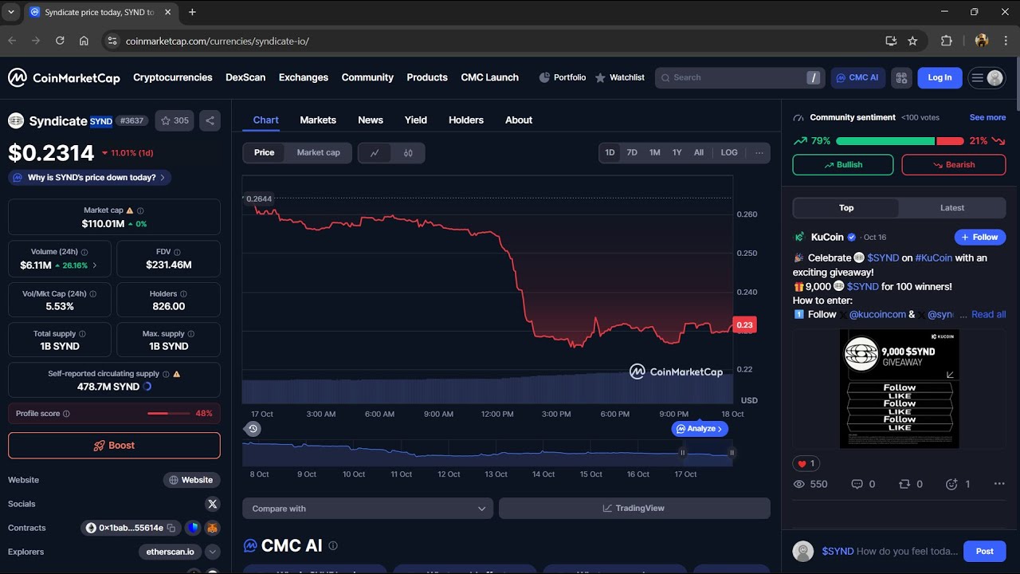Screen dimensions: 1020x574
Task: Set chart range to 7D
Action: tap(632, 152)
